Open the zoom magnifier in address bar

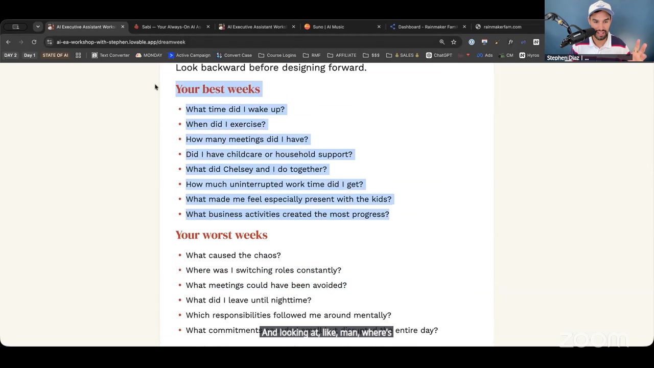pos(442,42)
